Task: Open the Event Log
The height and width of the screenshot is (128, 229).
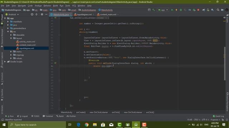Action: pos(218,116)
